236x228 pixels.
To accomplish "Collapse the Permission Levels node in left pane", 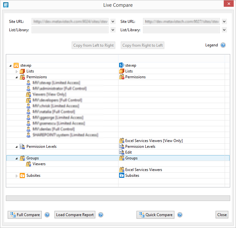I will 16,147.
